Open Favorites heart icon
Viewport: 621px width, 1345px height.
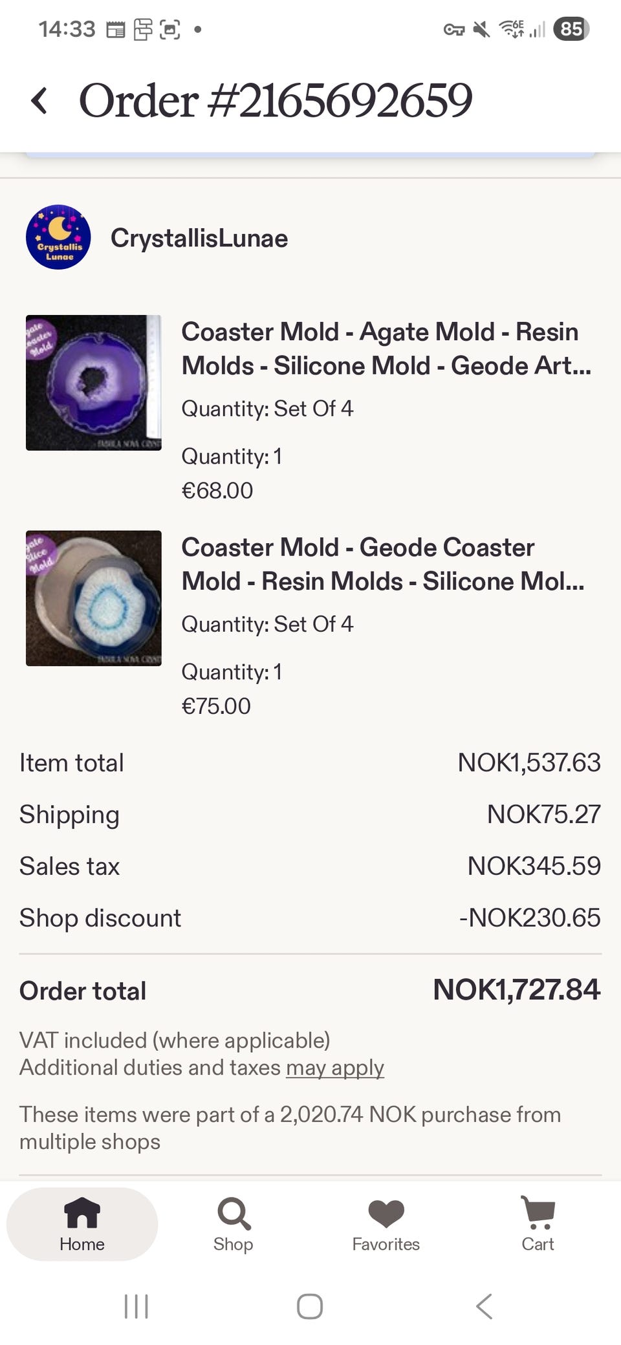(386, 1214)
